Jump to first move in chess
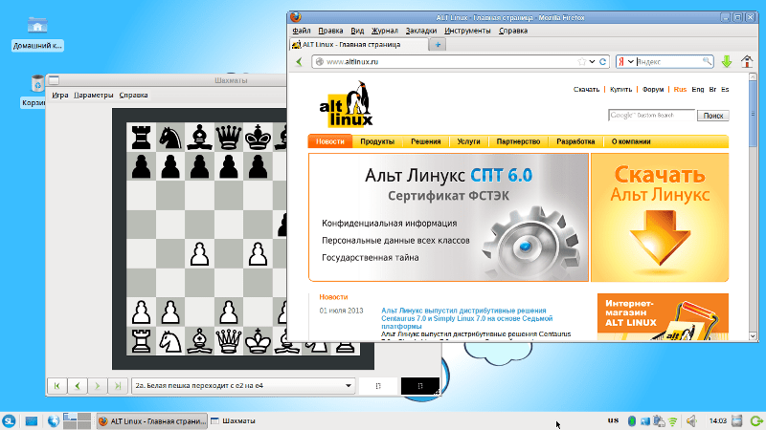The height and width of the screenshot is (430, 766). 57,386
